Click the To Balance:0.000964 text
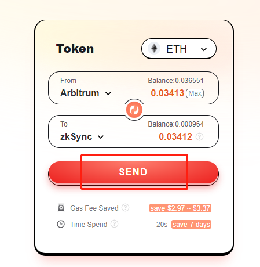The image size is (260, 267). point(175,124)
